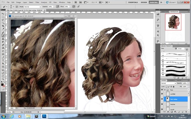Image resolution: width=191 pixels, height=119 pixels.
Task: Open the Tool Presets icon in dock
Action: coord(158,41)
